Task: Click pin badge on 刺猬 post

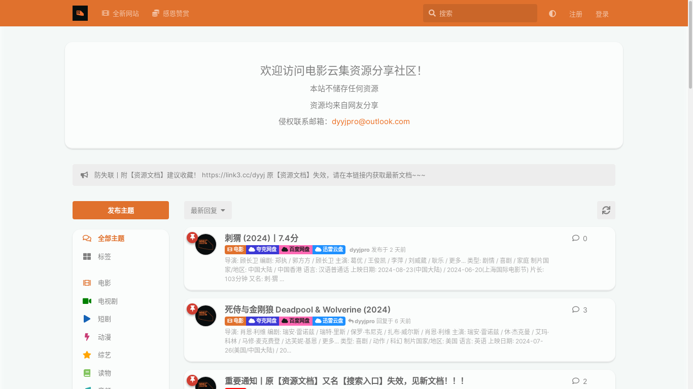Action: [192, 238]
